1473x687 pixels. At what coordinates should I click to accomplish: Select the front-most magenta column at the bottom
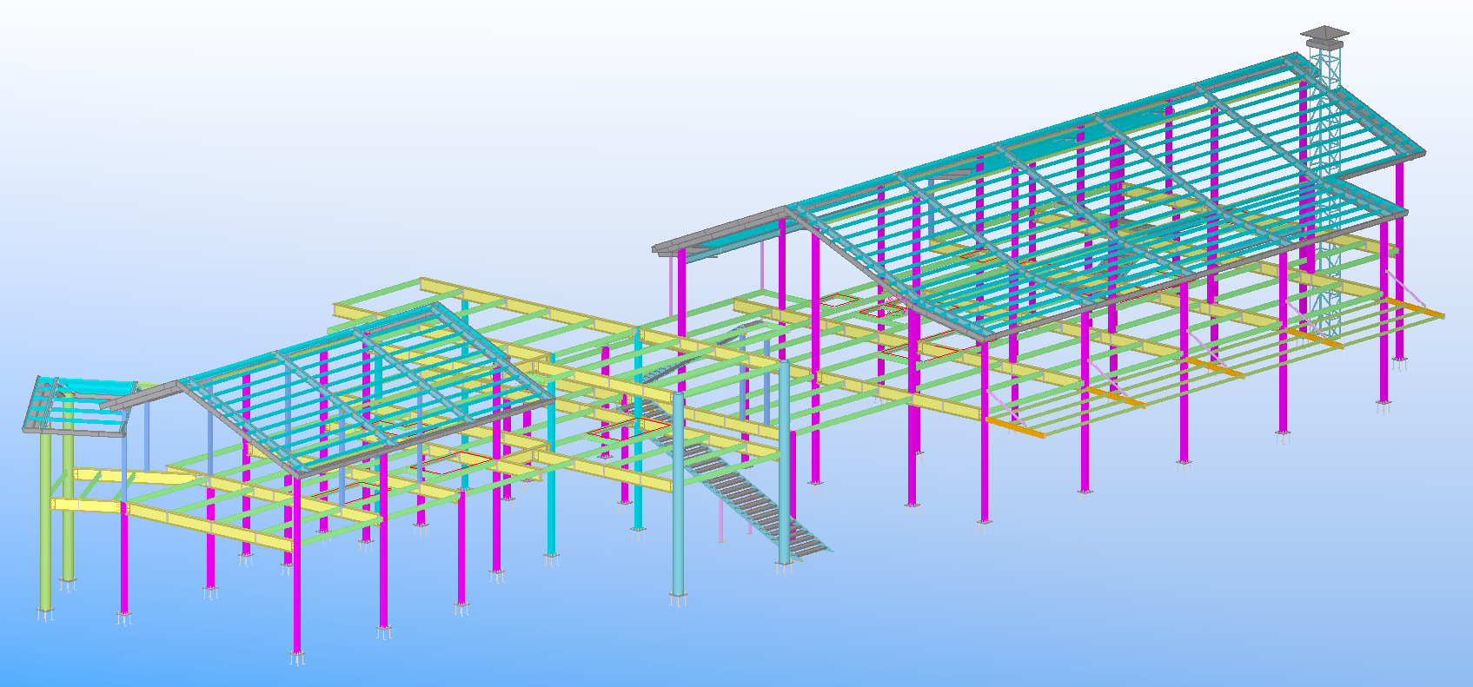[x=296, y=565]
